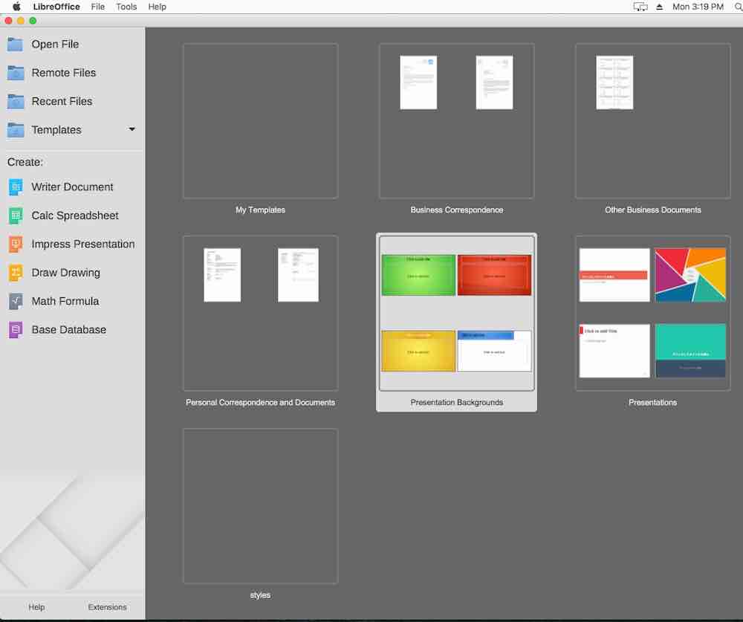Click the Recent Files folder icon
Viewport: 743px width, 622px height.
coord(15,102)
